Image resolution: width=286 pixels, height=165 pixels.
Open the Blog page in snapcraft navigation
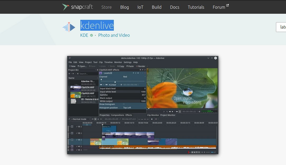click(125, 7)
